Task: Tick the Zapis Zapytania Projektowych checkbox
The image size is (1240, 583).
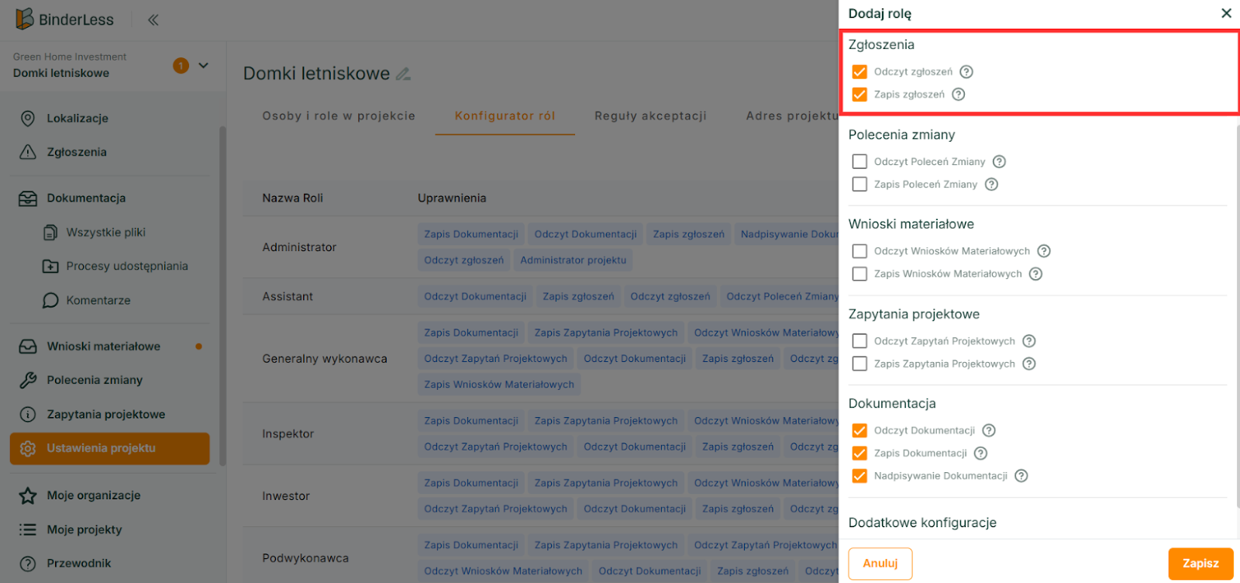Action: [859, 364]
